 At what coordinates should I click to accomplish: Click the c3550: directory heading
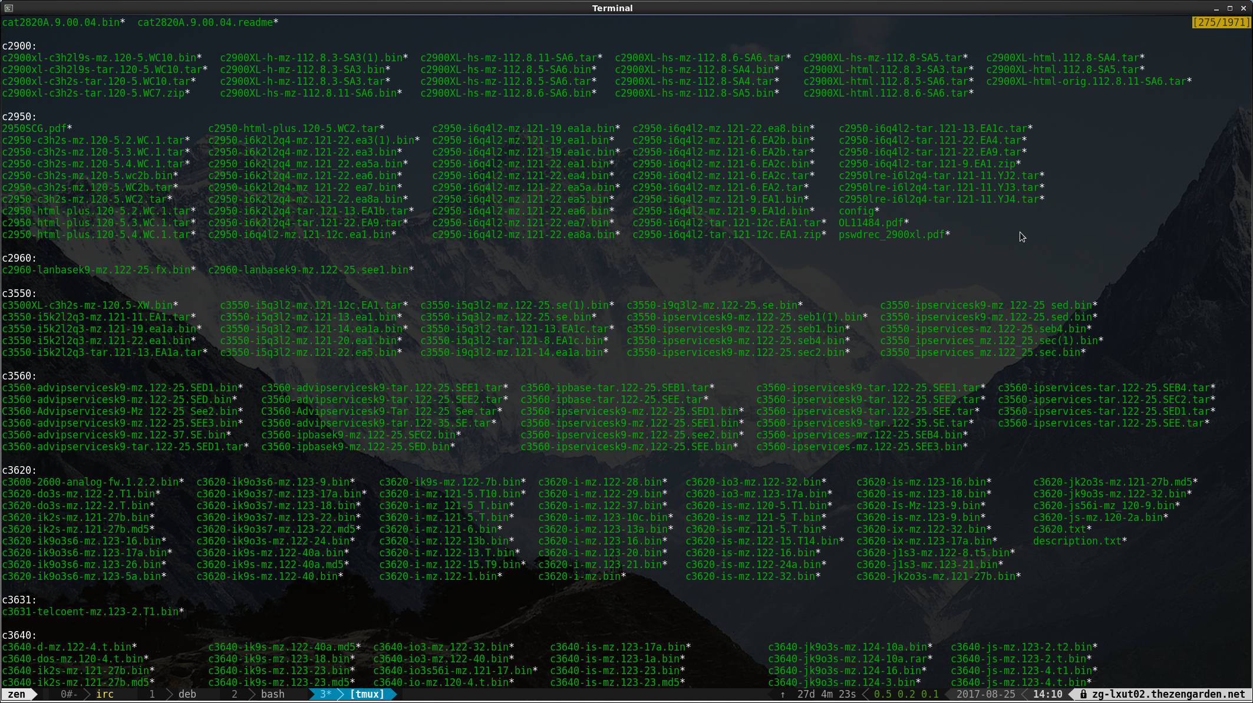(x=19, y=293)
